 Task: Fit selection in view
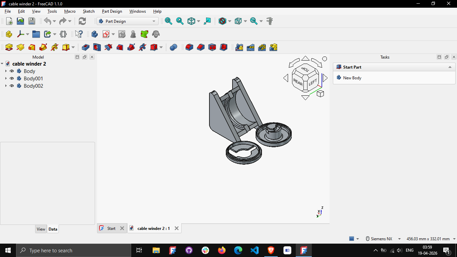point(180,21)
